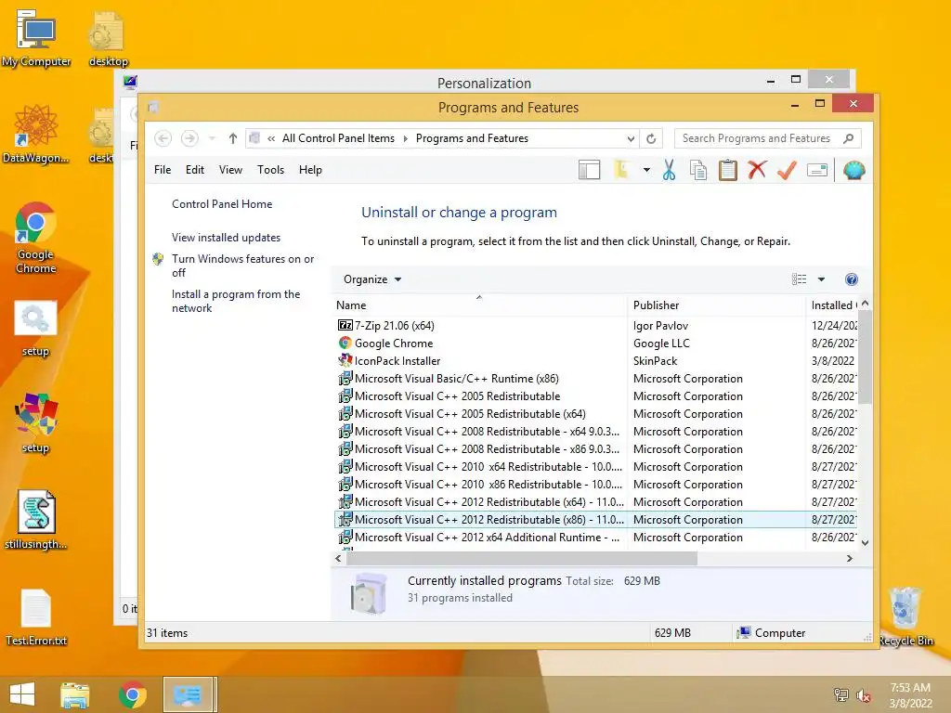Screen dimensions: 951x713
Task: Open the File menu
Action: point(163,170)
